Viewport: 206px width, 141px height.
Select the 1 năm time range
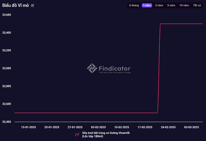(147, 5)
